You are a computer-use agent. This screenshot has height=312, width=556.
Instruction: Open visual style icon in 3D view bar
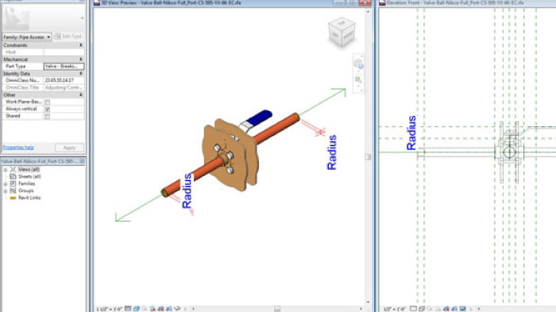136,309
